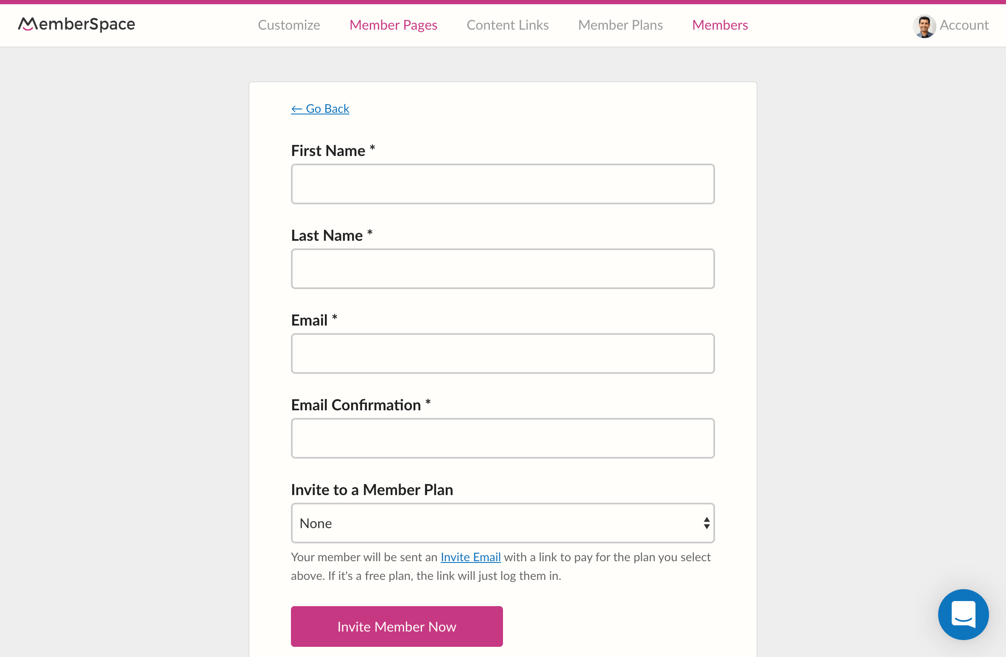Screen dimensions: 1006x657
Task: Click the Email Confirmation input field
Action: coord(503,438)
